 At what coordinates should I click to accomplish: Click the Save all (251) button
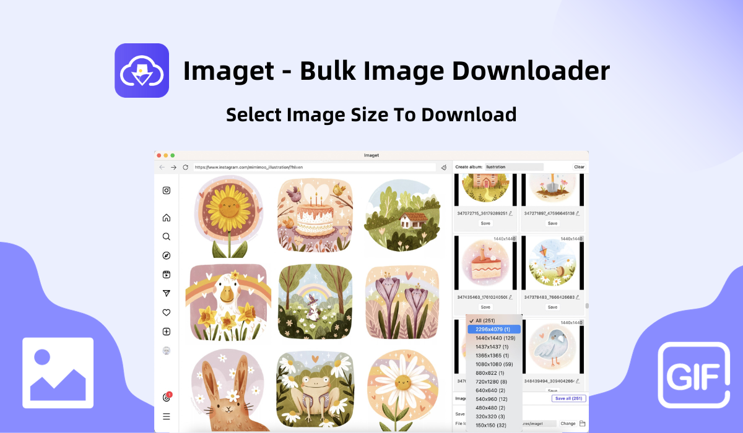pos(568,398)
